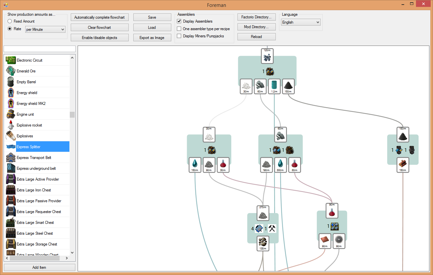Select the Electronic Circuit icon in list
The height and width of the screenshot is (275, 433).
click(x=11, y=60)
